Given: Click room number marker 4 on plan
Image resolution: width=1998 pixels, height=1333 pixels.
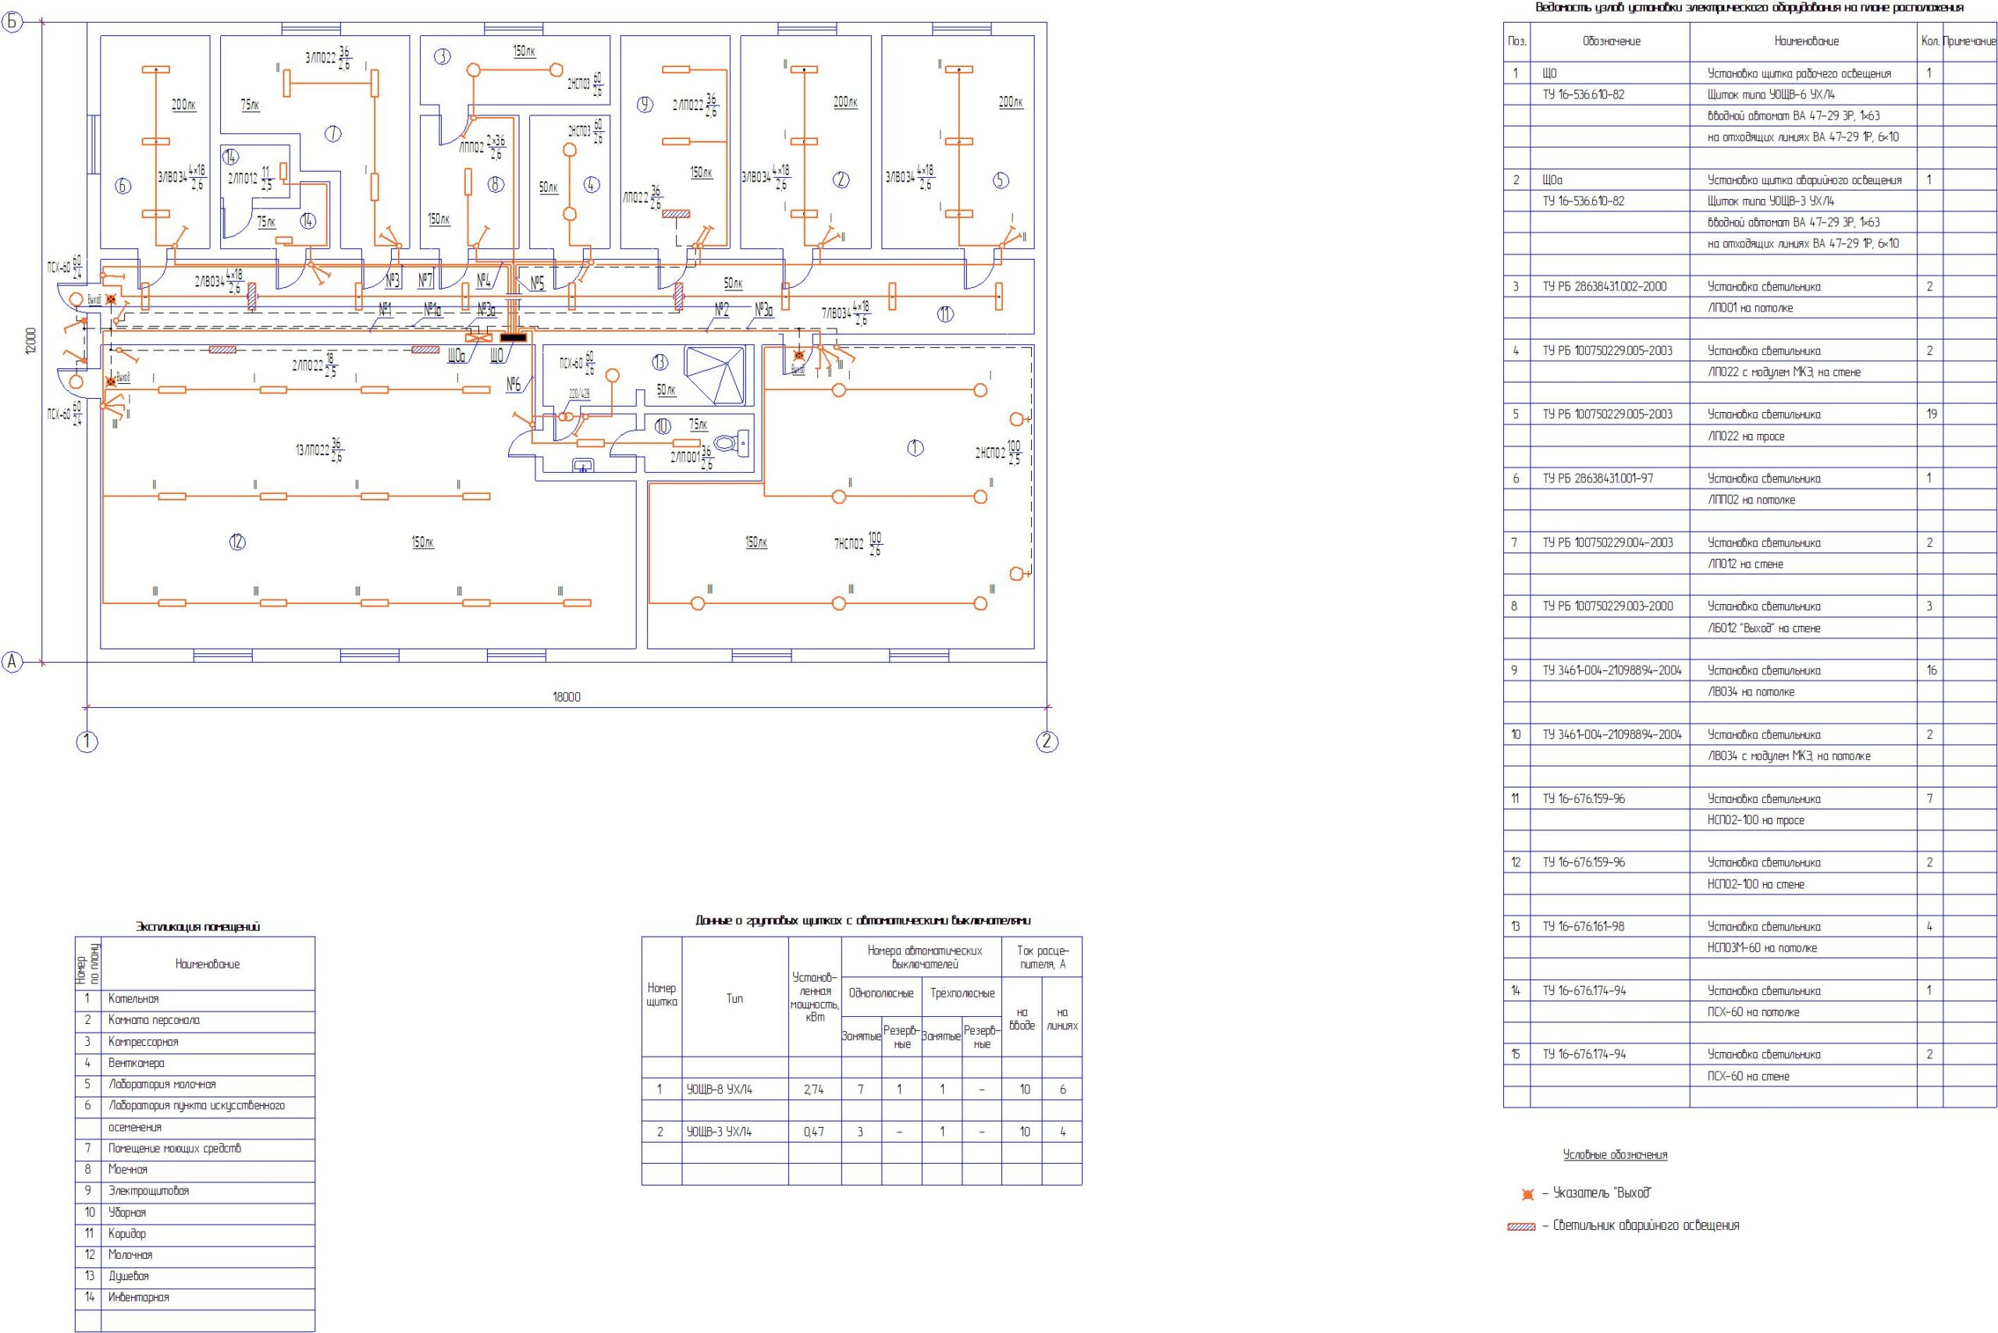Looking at the screenshot, I should (592, 184).
